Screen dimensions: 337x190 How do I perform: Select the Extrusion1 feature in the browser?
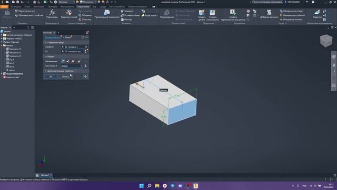[14, 74]
